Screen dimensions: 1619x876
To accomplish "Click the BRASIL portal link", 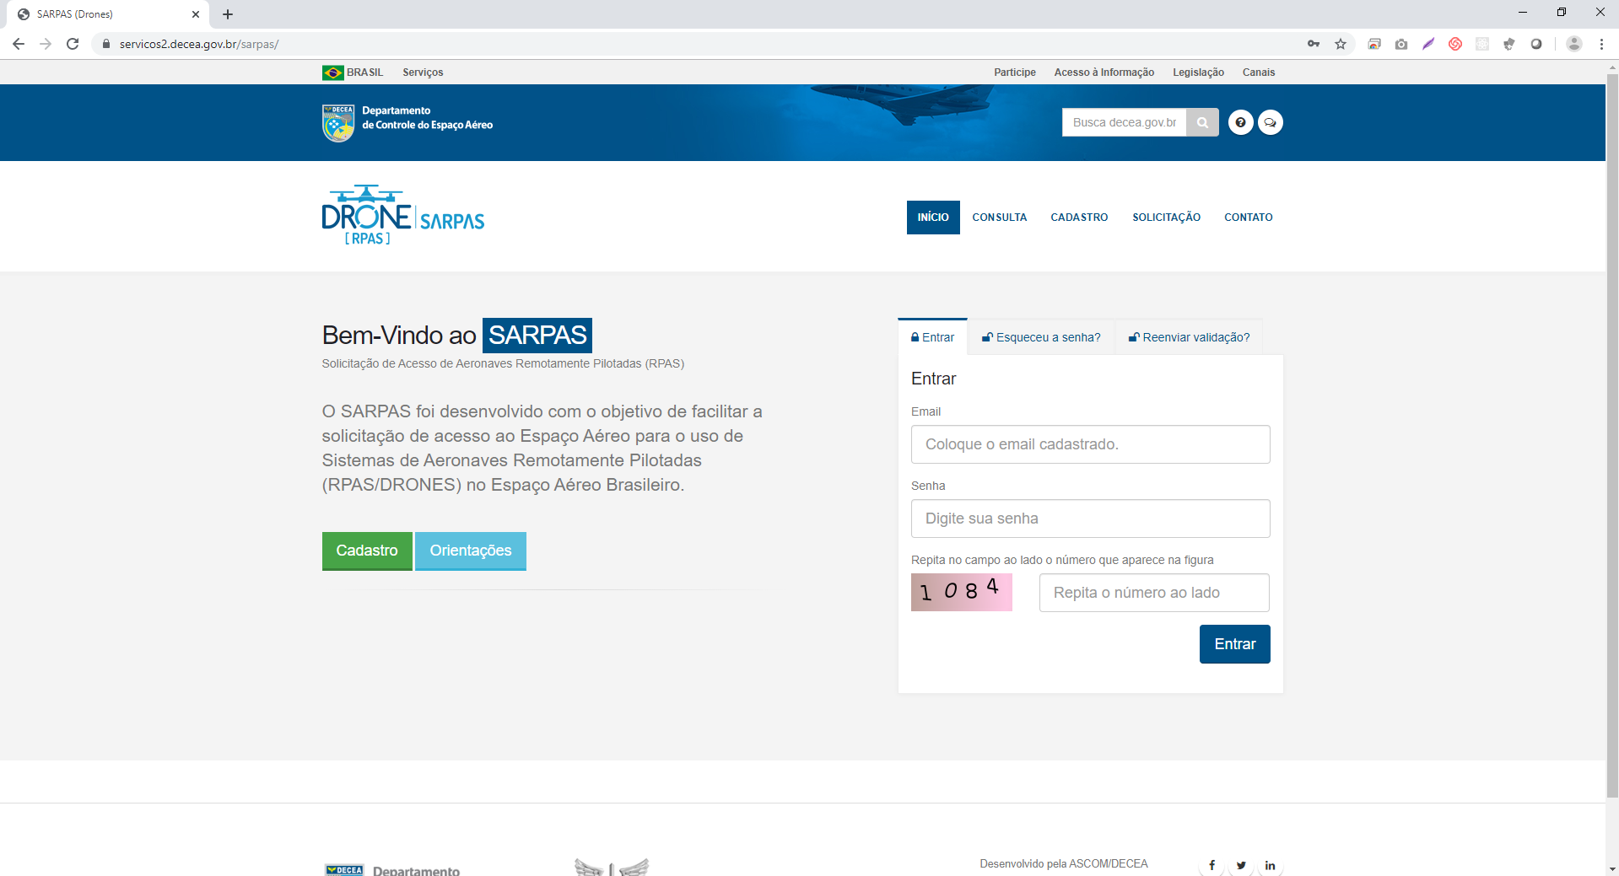I will [x=364, y=73].
